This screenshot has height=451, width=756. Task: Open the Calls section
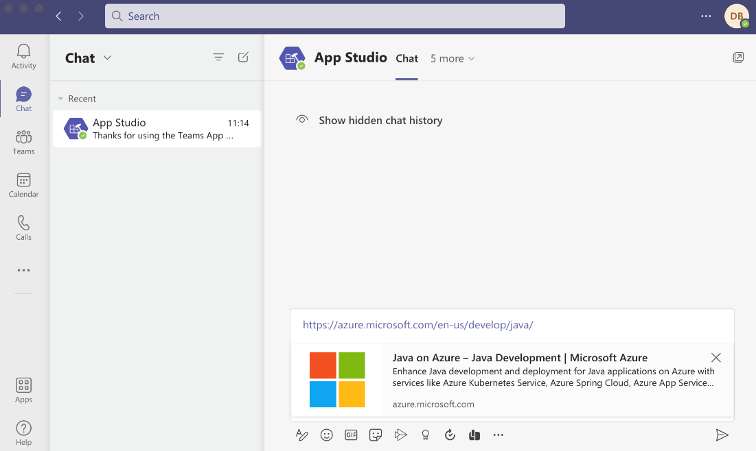(x=23, y=228)
